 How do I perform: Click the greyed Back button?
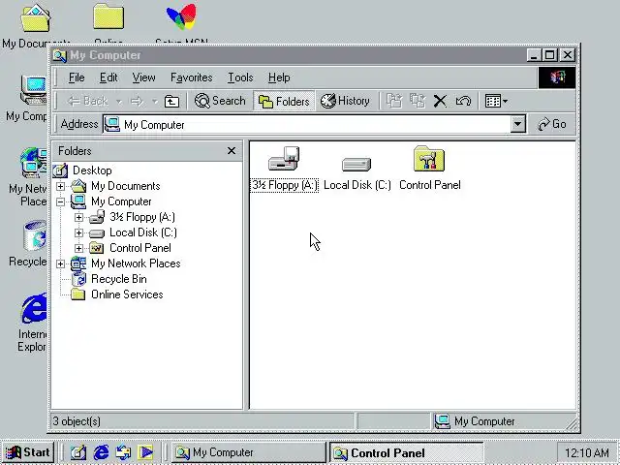87,101
